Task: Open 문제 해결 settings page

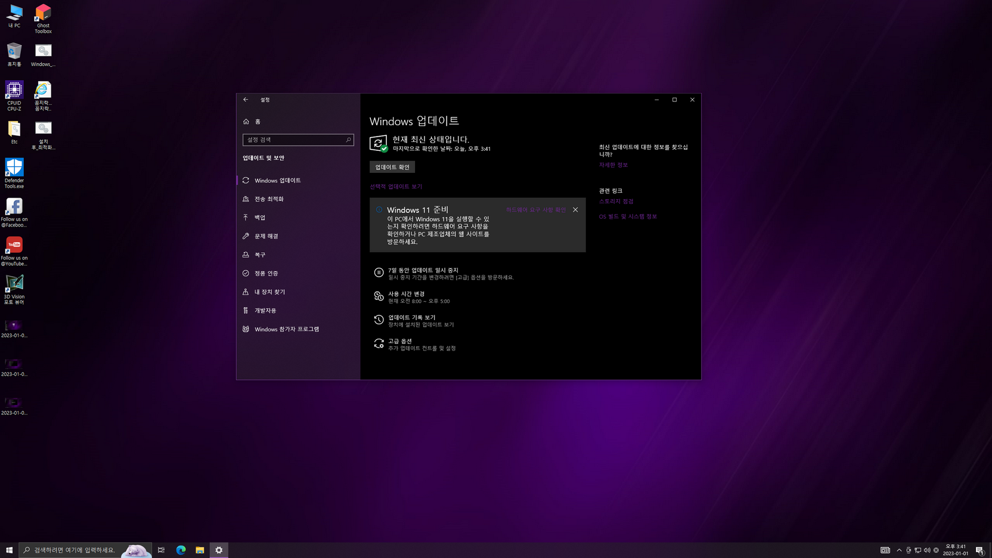Action: (298, 236)
